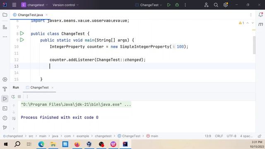Image resolution: width=265 pixels, height=149 pixels.
Task: Open Windows Start menu
Action: (5, 144)
